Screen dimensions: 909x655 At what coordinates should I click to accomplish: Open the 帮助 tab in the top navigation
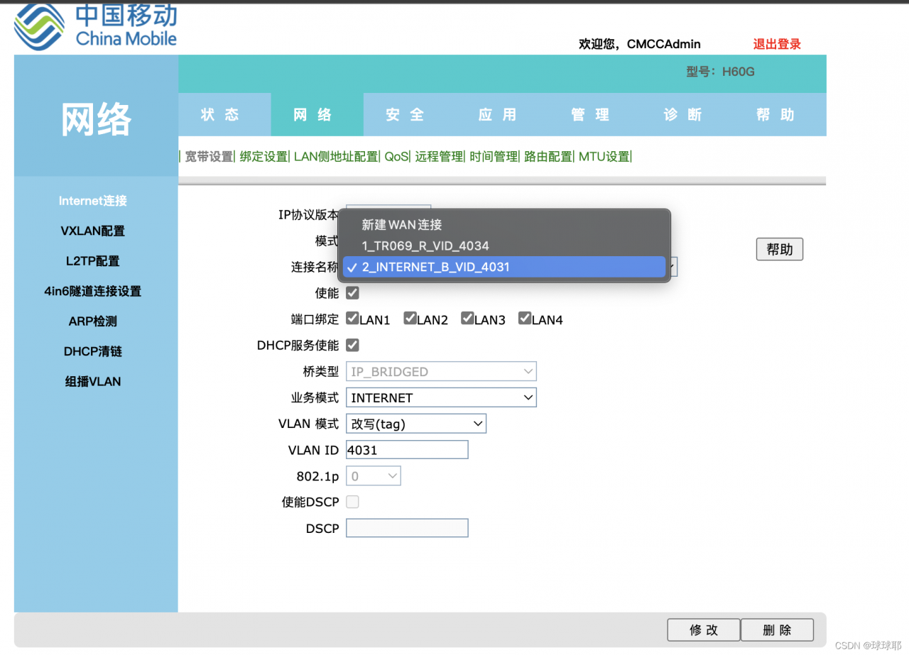776,115
